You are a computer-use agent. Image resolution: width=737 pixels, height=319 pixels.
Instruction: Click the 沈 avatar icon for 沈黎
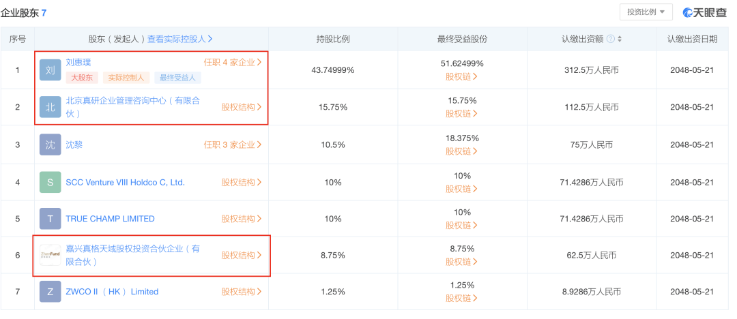[x=50, y=145]
